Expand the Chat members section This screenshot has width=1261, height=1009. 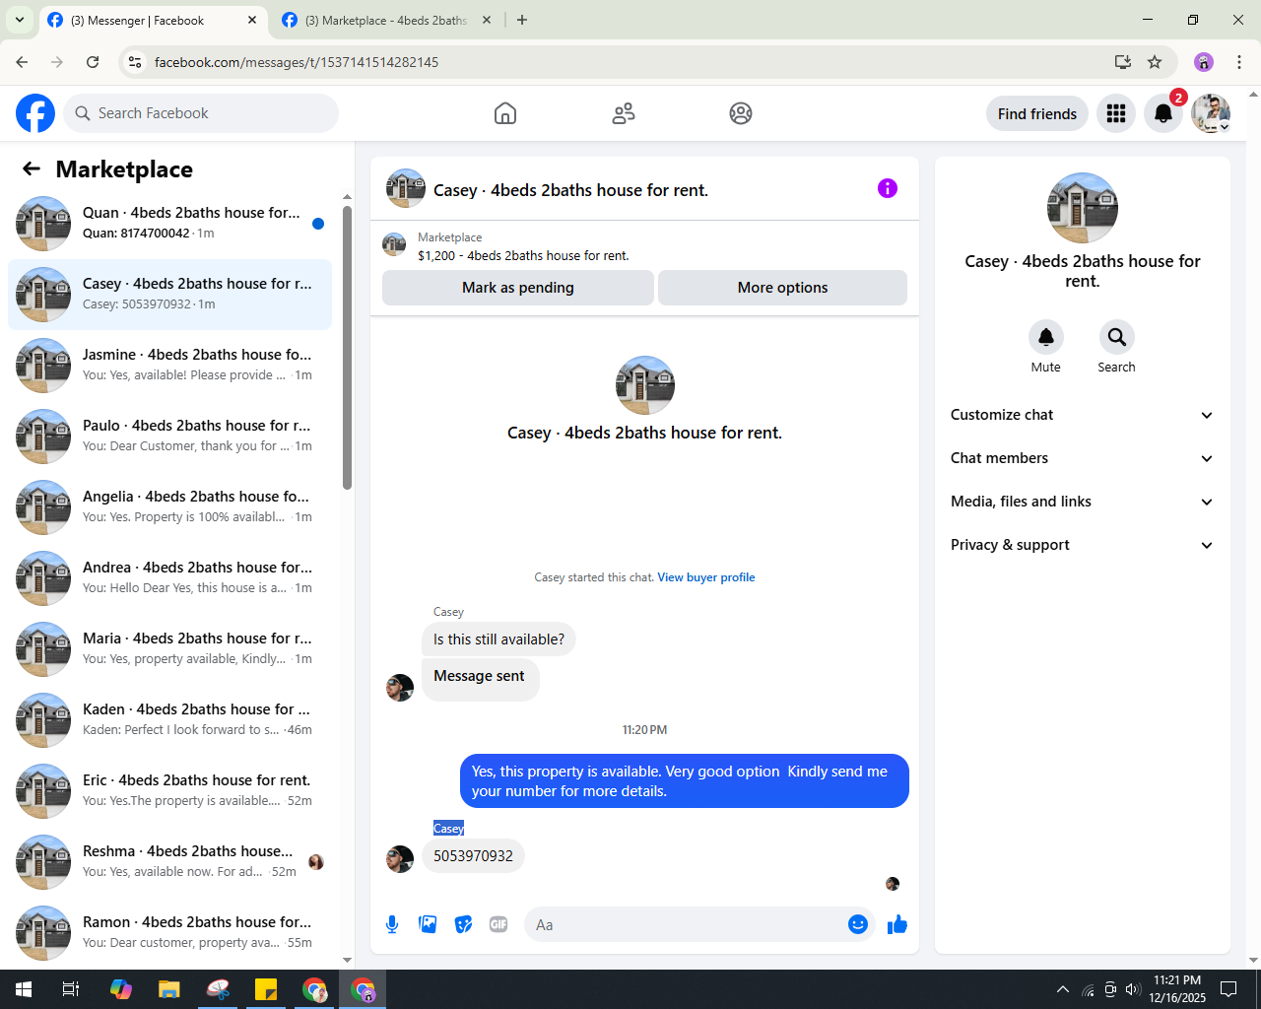click(x=1082, y=458)
